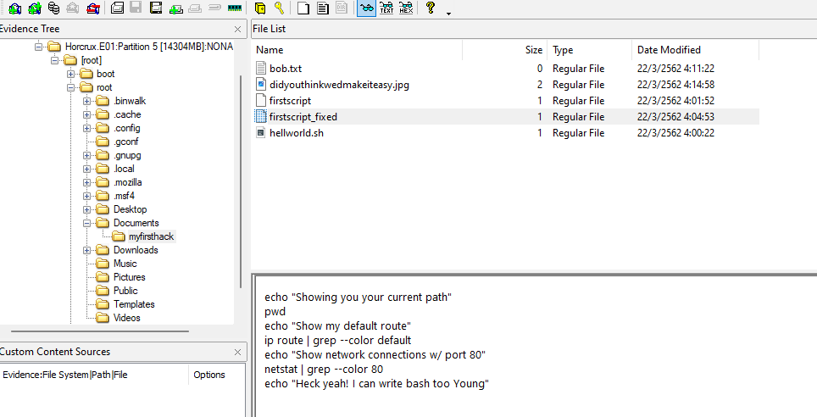Switch viewer to HEX mode icon
Screen dimensions: 817x417
[x=406, y=8]
